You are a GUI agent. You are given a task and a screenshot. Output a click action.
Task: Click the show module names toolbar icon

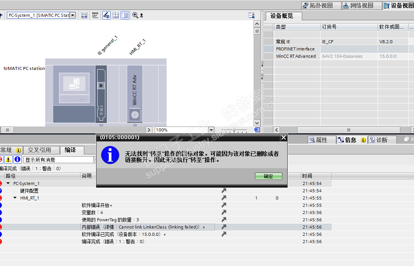95,15
